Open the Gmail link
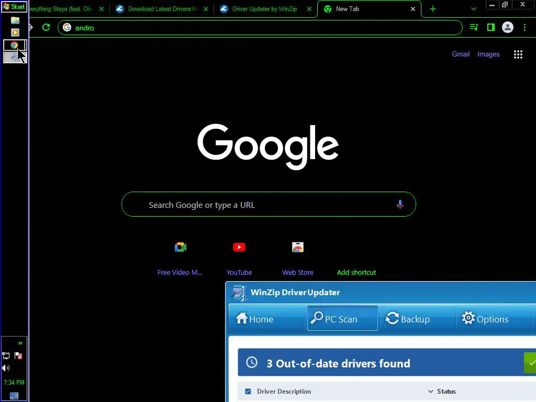 [461, 54]
